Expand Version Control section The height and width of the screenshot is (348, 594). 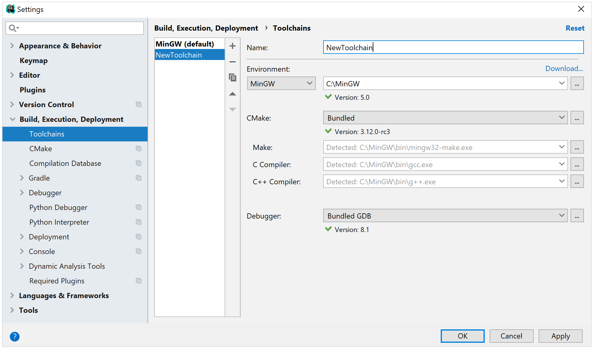(12, 104)
